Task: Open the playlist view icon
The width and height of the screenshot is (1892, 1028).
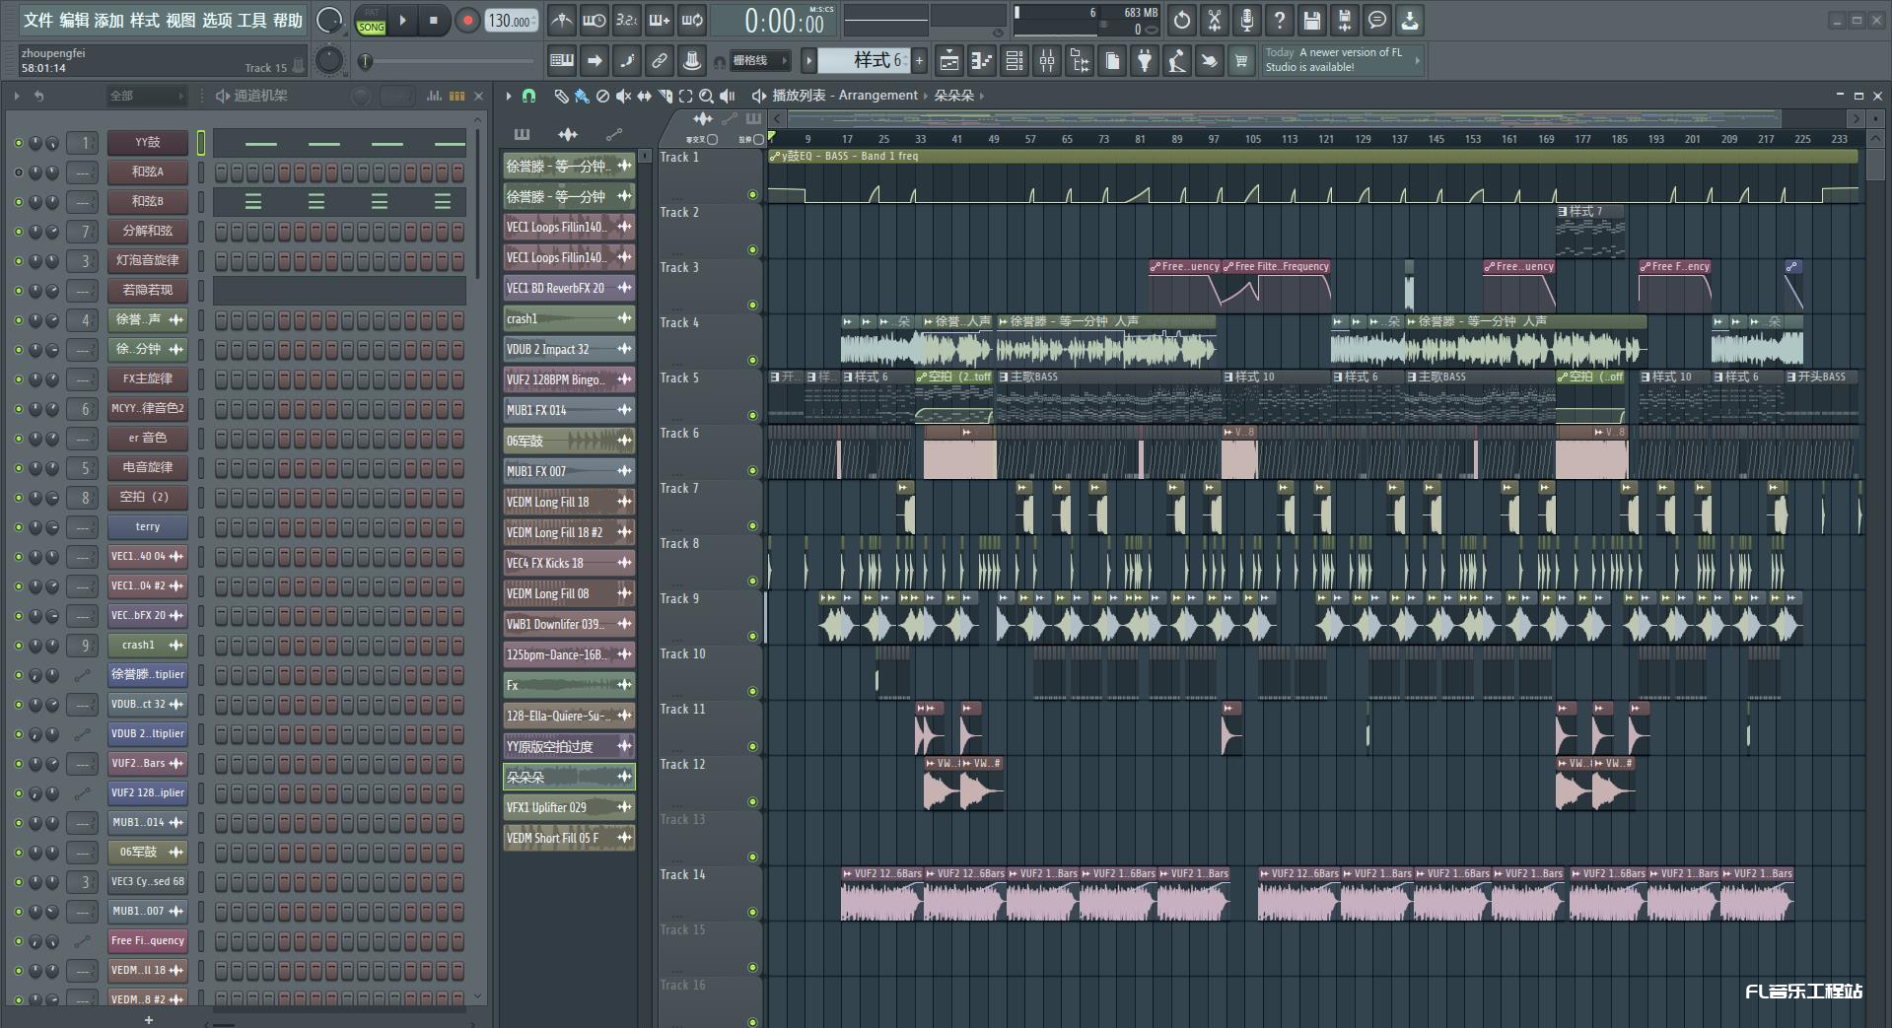Action: tap(948, 61)
